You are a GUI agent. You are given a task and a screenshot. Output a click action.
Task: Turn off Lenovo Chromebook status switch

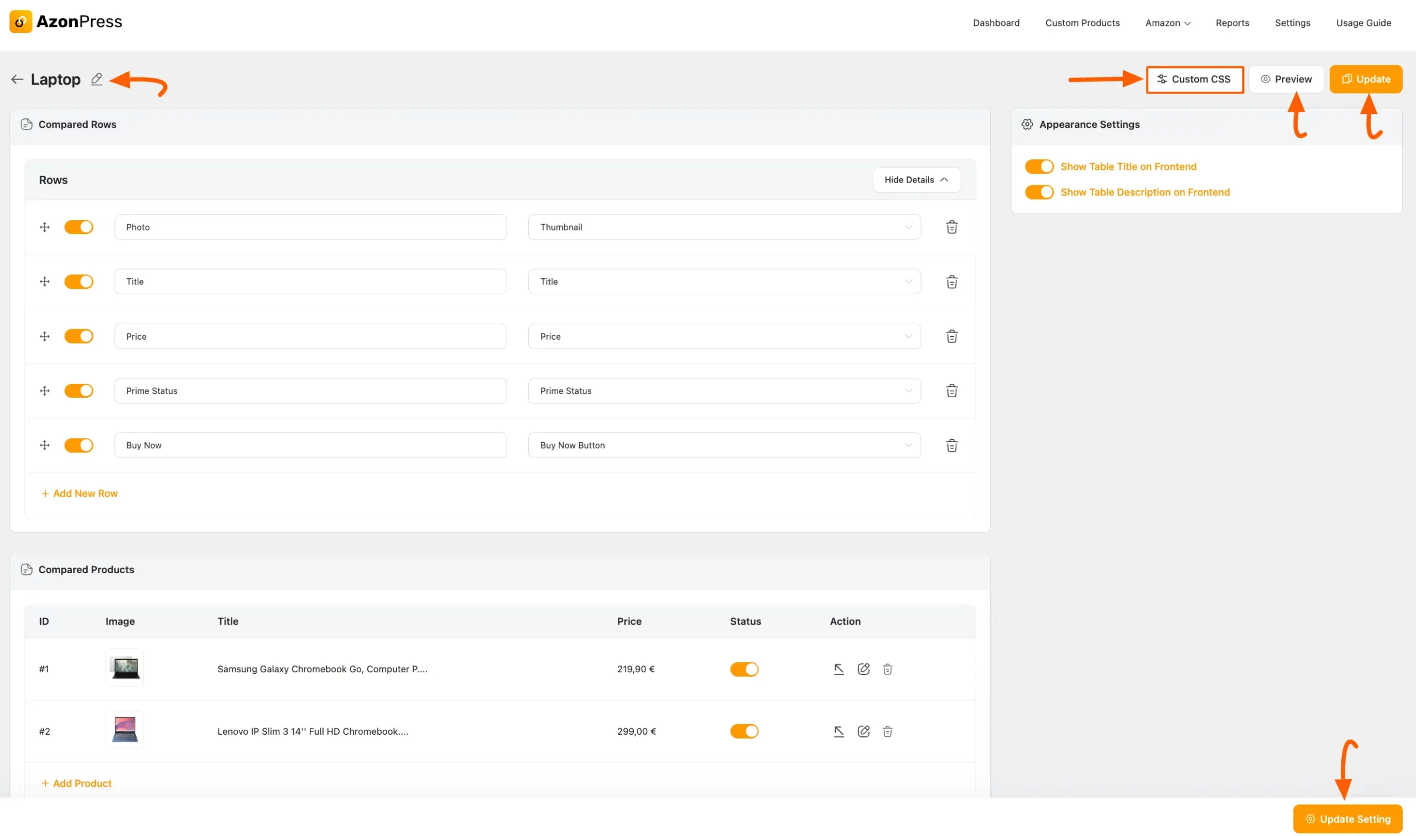tap(745, 731)
